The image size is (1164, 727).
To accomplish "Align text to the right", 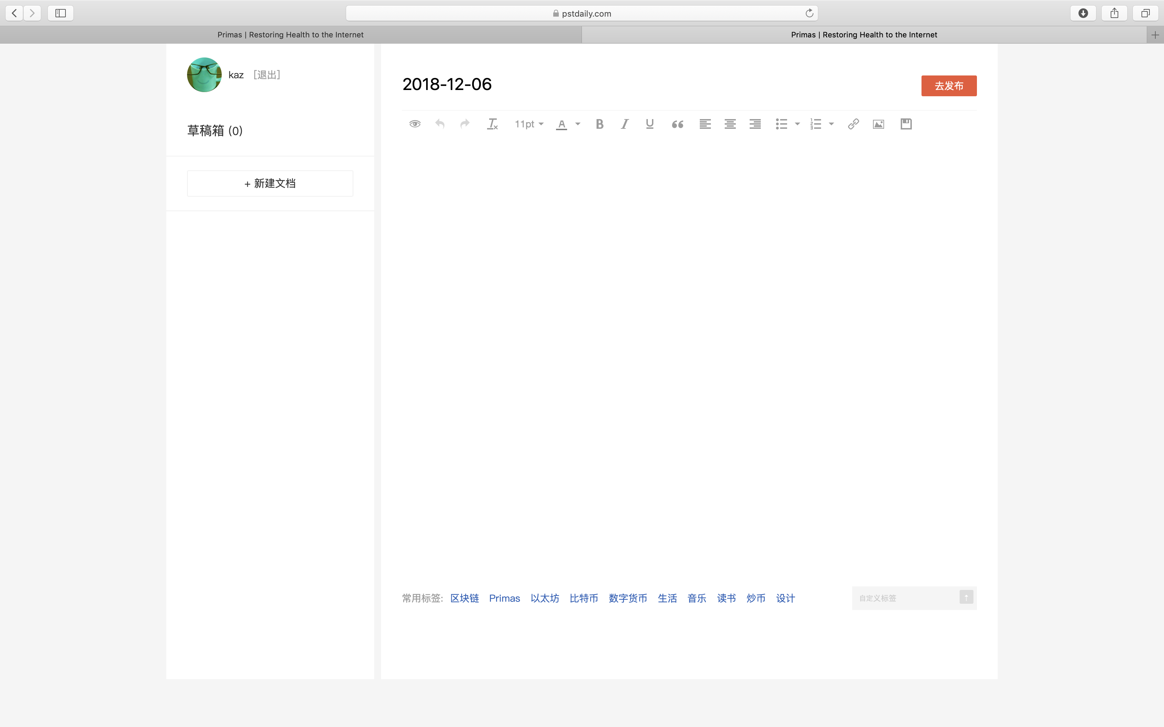I will (x=755, y=124).
